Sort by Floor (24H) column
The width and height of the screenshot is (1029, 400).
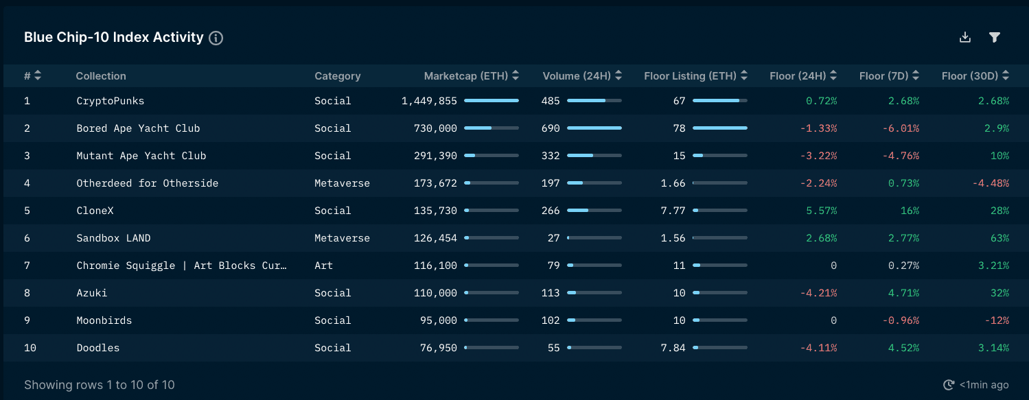click(833, 75)
